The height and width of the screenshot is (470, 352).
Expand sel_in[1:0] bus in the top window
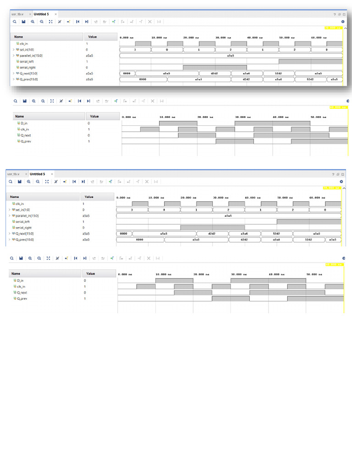(x=13, y=50)
